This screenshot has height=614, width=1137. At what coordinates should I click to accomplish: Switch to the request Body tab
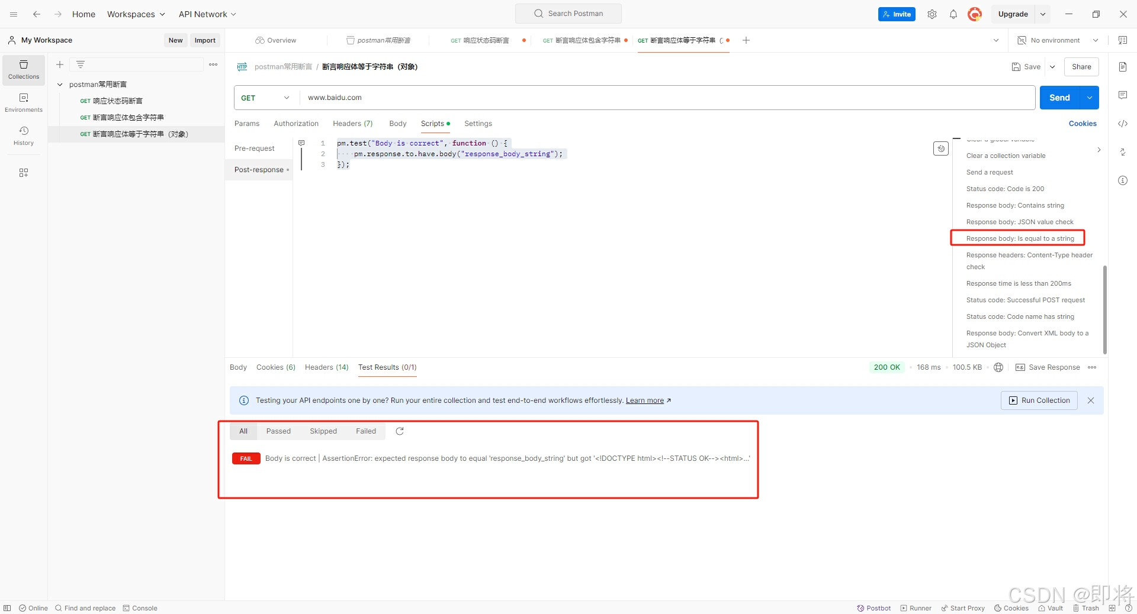pyautogui.click(x=398, y=124)
